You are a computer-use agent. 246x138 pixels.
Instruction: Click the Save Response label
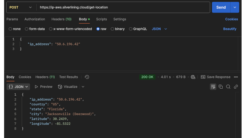[x=219, y=77]
